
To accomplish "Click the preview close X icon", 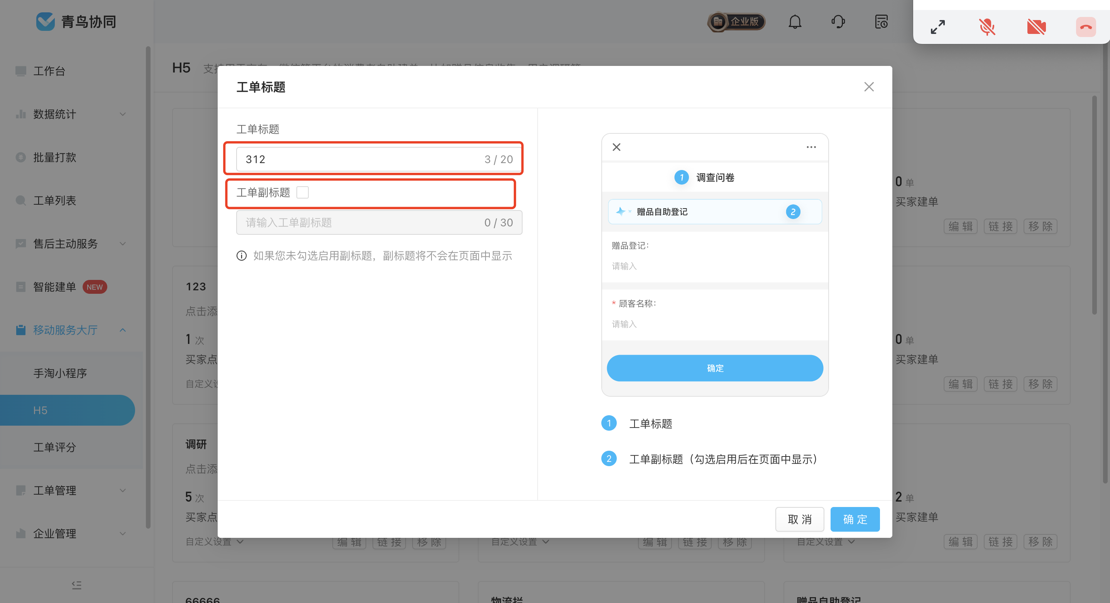I will click(x=617, y=147).
